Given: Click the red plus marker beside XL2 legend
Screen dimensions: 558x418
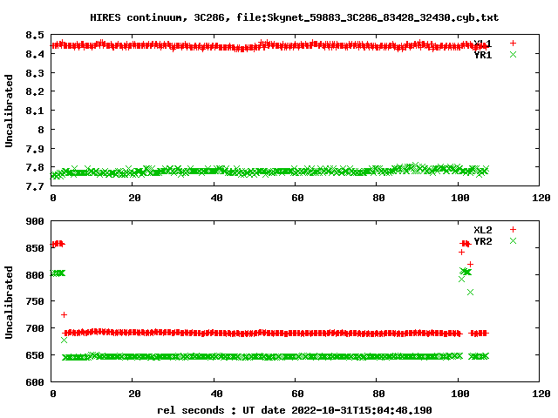Looking at the screenshot, I should click(513, 230).
